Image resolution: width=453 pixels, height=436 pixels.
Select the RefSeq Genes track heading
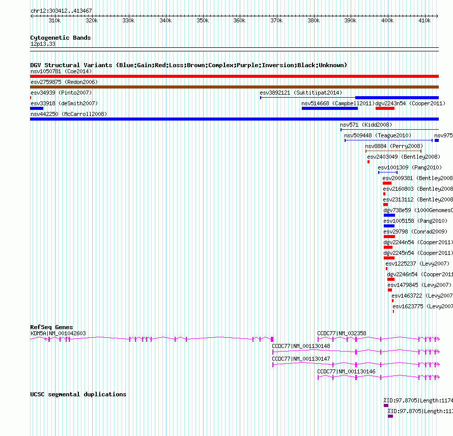pos(51,327)
